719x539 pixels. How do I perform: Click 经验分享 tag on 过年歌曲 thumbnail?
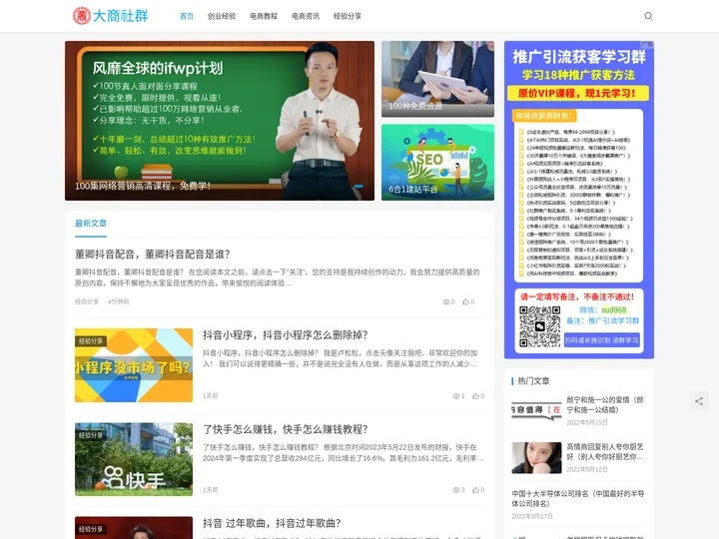[x=91, y=529]
